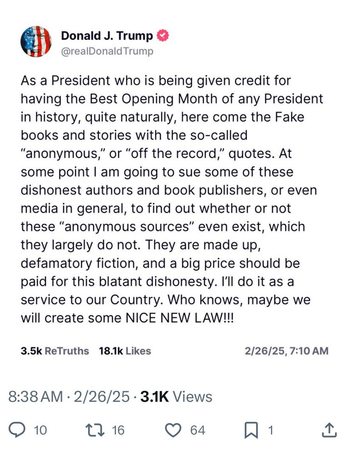Click the repost count 16
This screenshot has width=349, height=455.
118,430
